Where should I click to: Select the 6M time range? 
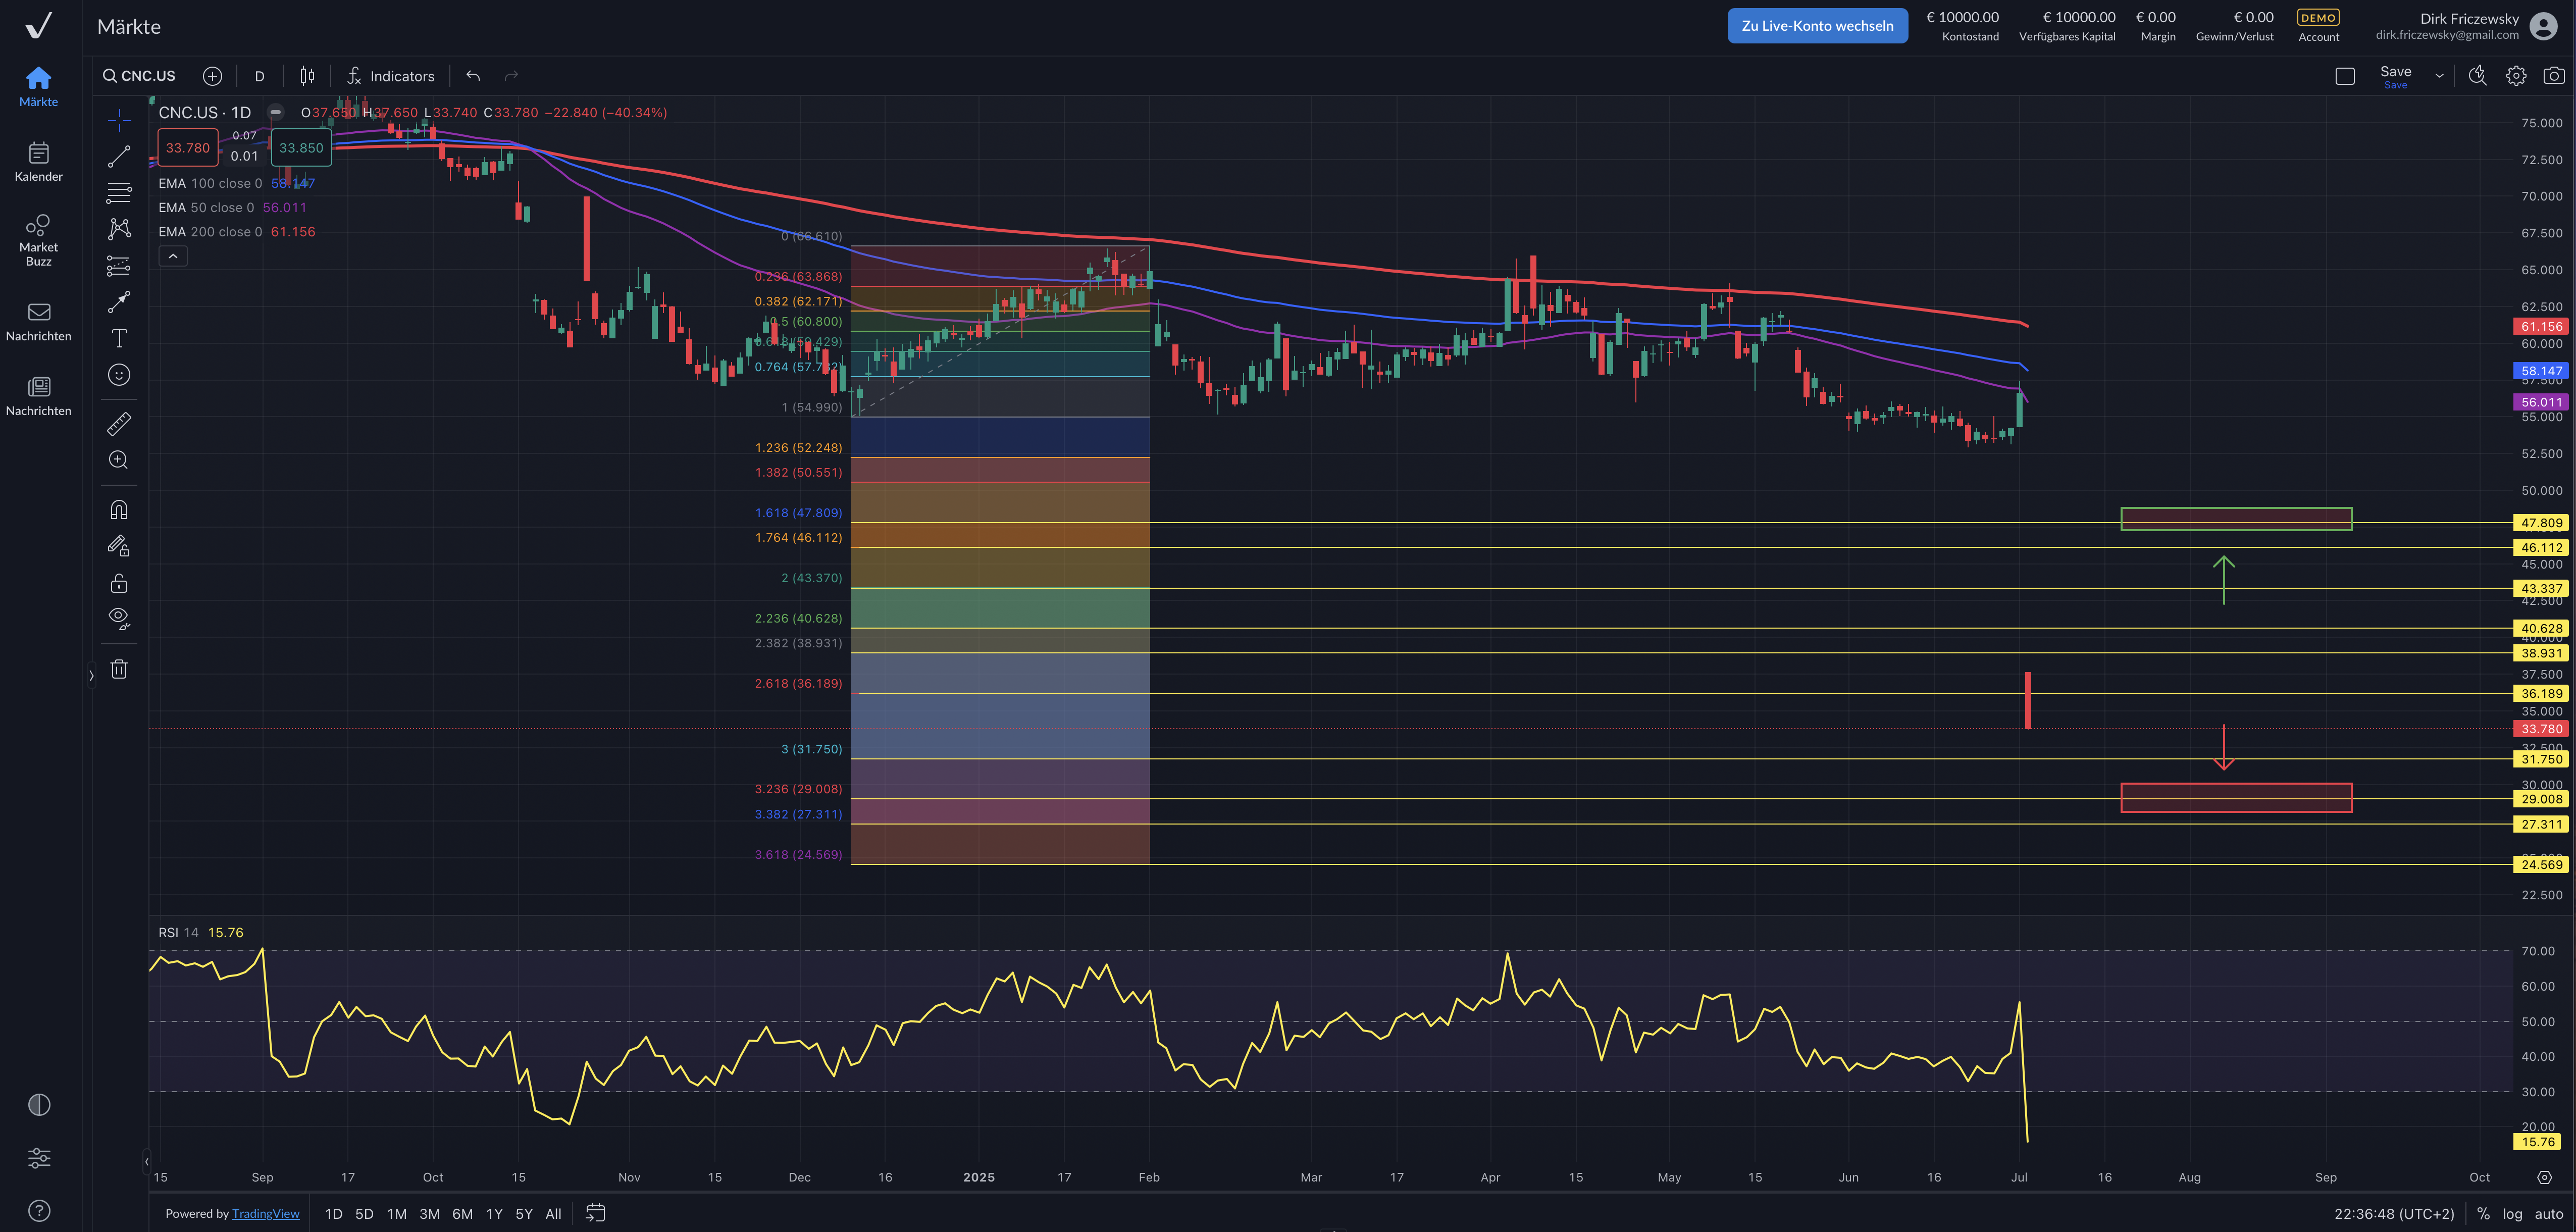tap(462, 1213)
